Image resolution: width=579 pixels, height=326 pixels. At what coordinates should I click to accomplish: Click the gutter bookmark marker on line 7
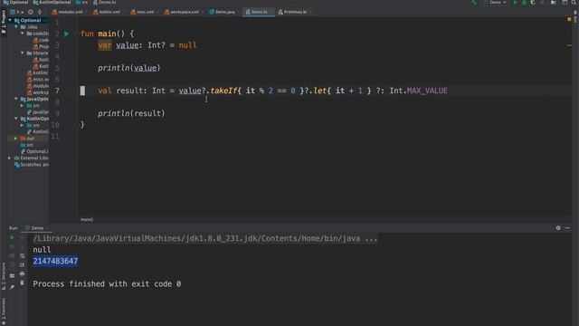82,91
